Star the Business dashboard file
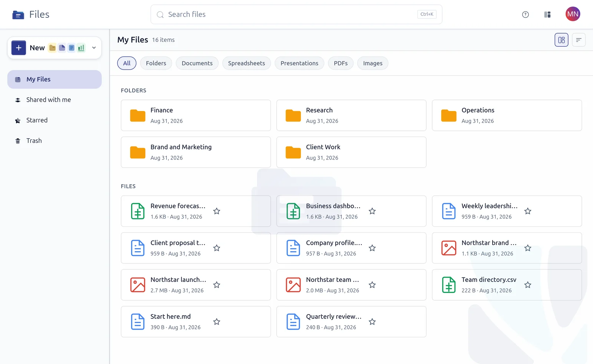593x364 pixels. point(372,211)
